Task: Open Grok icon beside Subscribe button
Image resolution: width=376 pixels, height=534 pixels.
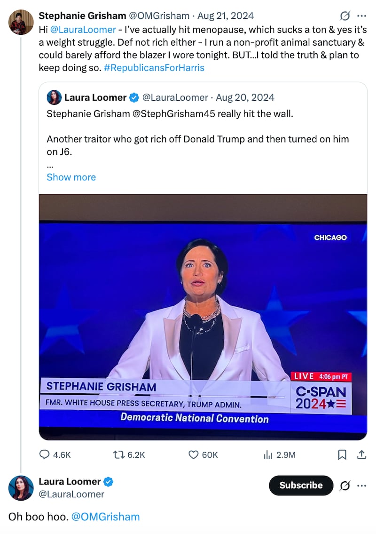Action: [345, 486]
